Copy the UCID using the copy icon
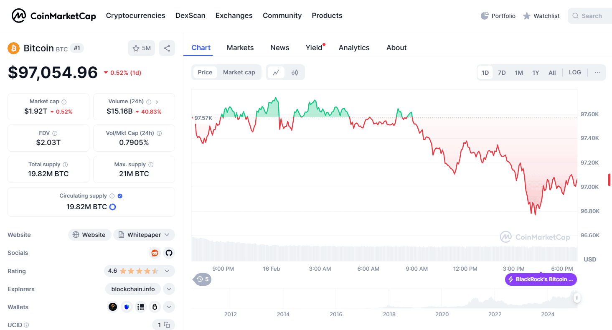This screenshot has height=330, width=612. click(x=167, y=325)
